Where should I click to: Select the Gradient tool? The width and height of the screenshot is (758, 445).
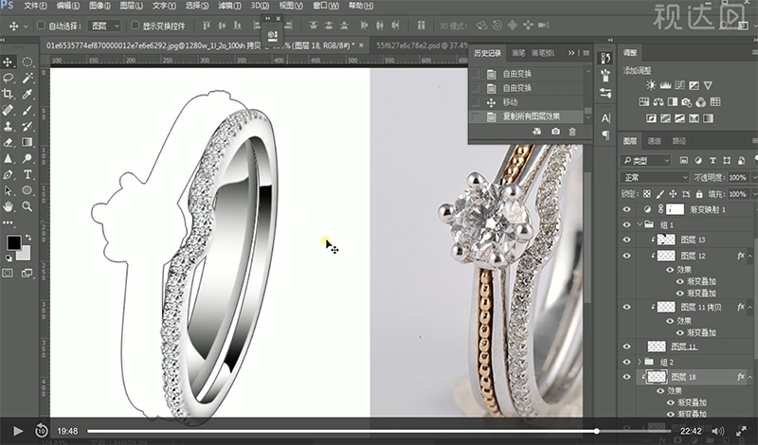[x=27, y=142]
